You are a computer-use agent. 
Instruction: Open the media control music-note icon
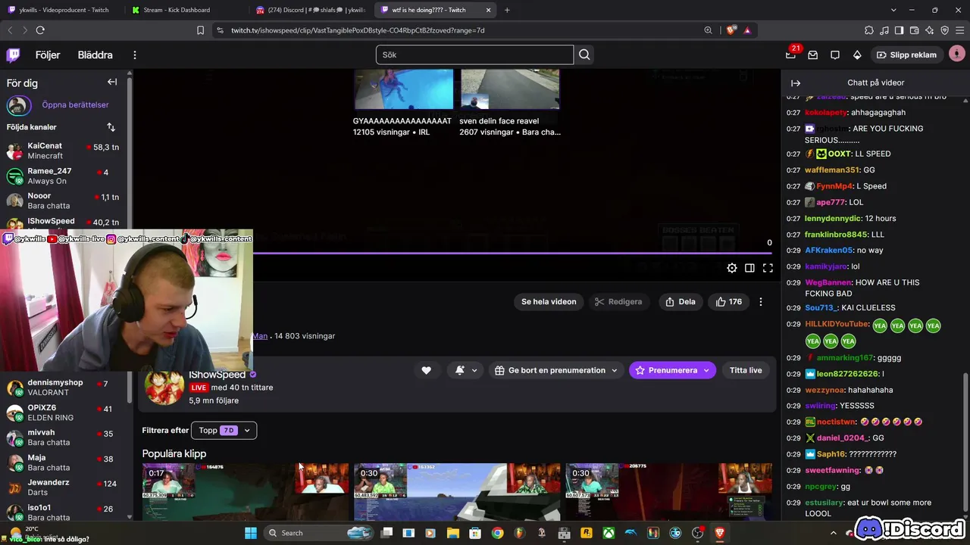point(884,30)
